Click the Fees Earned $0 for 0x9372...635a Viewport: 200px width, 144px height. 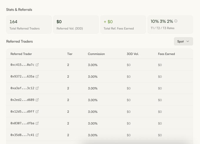click(160, 76)
